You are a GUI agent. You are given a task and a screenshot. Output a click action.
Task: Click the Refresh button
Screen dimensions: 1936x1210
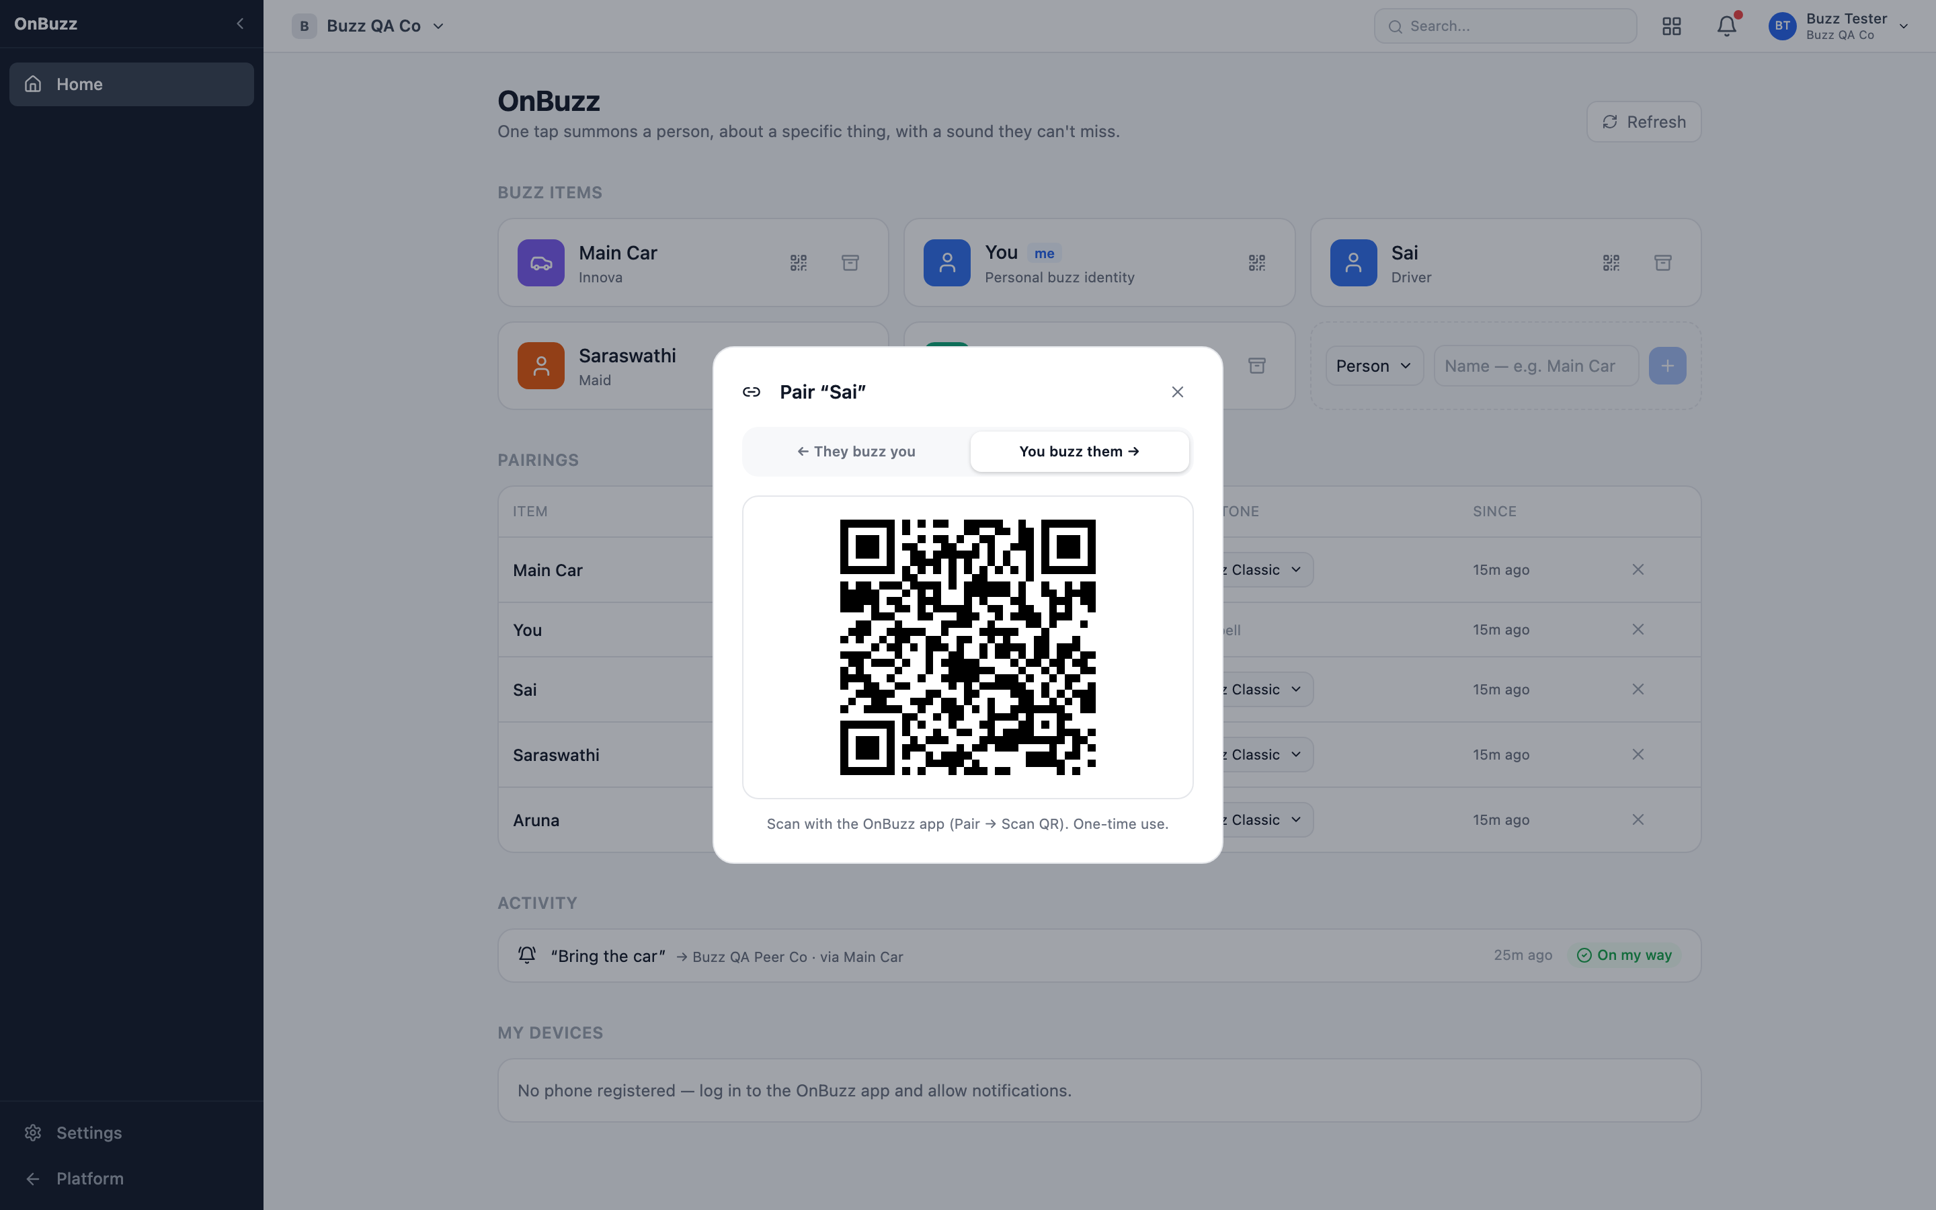point(1643,122)
